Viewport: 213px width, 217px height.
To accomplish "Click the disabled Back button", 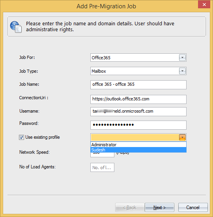I will [130, 207].
